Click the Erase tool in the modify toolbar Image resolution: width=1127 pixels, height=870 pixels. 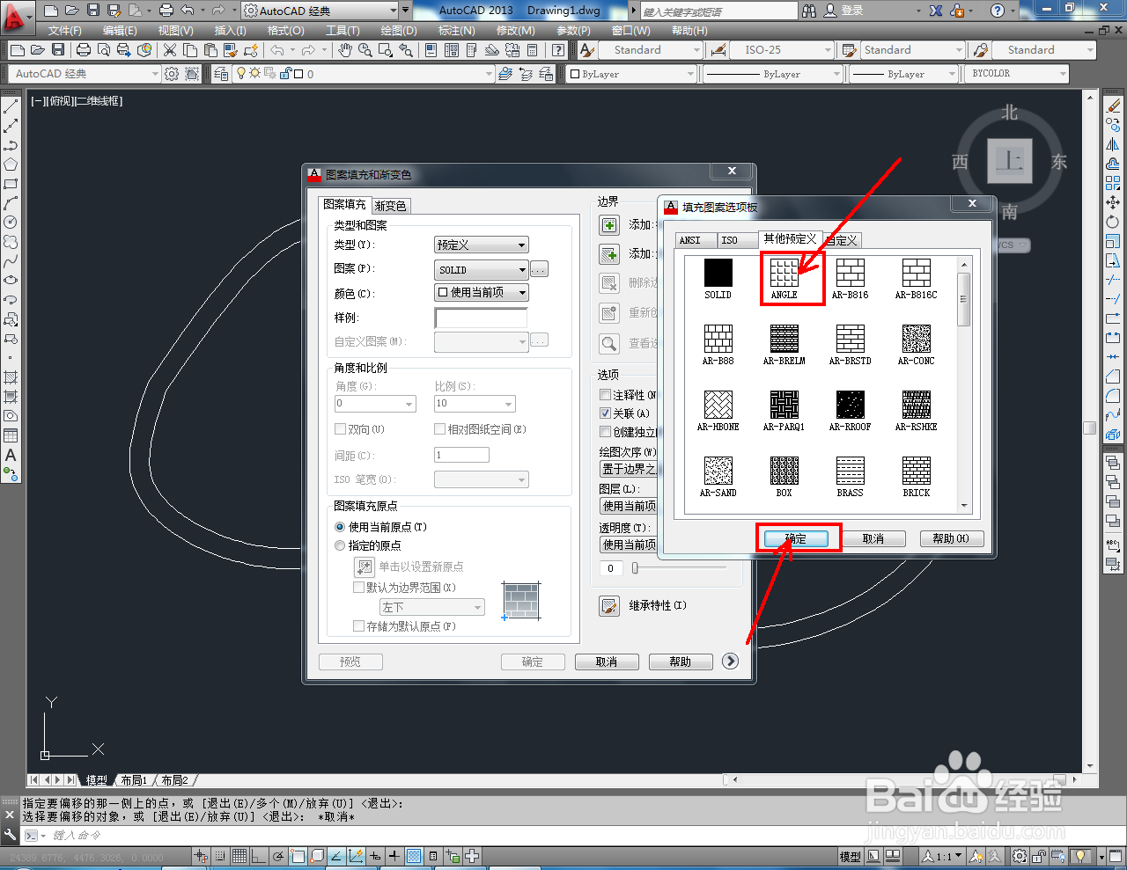pos(1113,106)
